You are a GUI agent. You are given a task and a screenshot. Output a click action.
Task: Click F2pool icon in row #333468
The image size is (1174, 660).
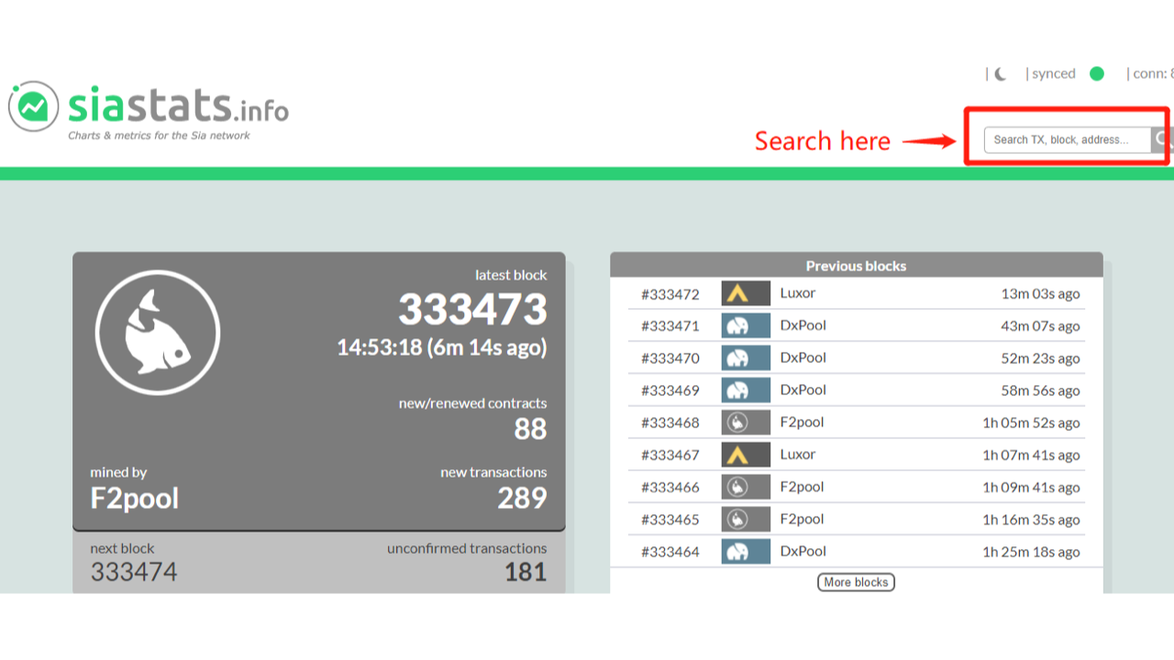(x=746, y=422)
